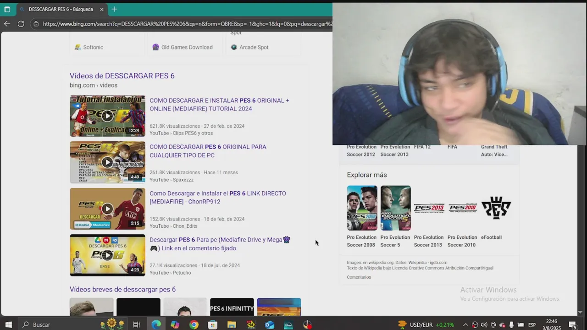The height and width of the screenshot is (330, 587).
Task: Open the recording app with red dot on taskbar
Action: click(307, 324)
